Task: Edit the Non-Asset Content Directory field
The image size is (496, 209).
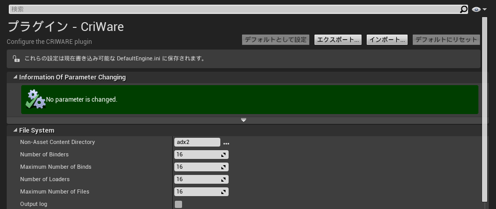Action: [197, 142]
